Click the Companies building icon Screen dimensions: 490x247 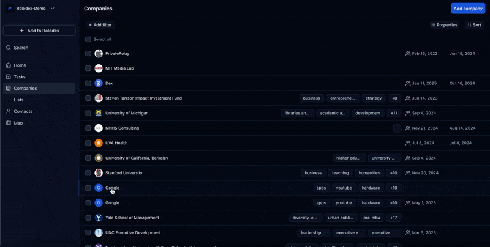[x=9, y=88]
